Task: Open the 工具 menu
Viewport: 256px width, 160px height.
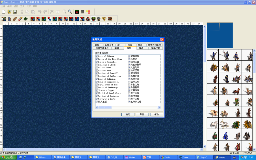Action: [22, 6]
